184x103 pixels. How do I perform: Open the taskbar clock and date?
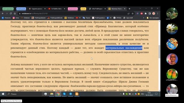(x=149, y=94)
